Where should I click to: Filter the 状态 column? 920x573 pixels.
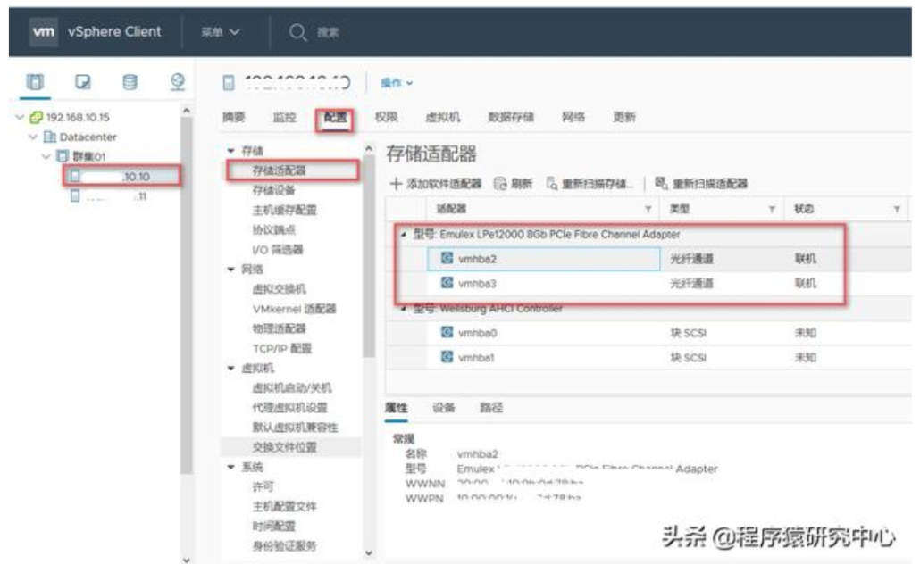click(x=897, y=210)
